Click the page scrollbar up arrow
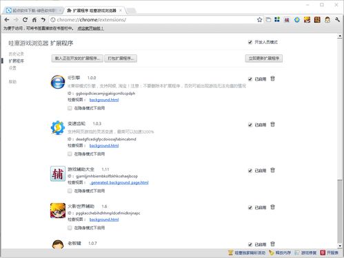The height and width of the screenshot is (258, 344). click(x=340, y=36)
